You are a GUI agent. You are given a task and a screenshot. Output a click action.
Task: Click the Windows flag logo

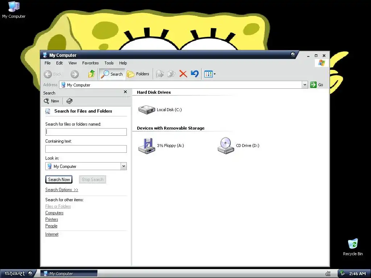point(322,63)
